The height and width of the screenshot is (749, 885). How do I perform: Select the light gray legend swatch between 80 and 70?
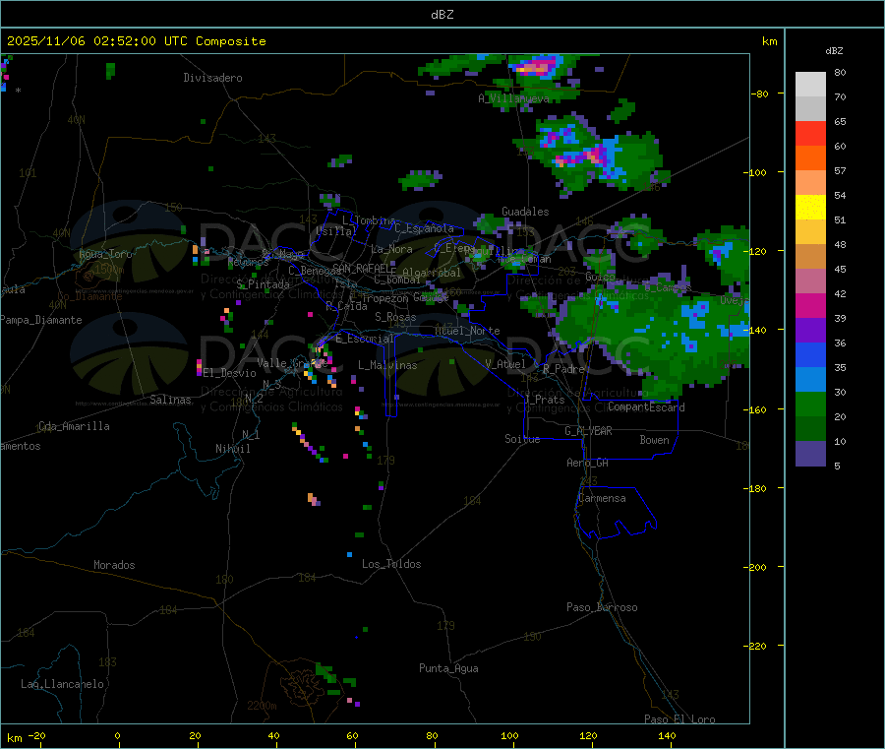click(810, 85)
